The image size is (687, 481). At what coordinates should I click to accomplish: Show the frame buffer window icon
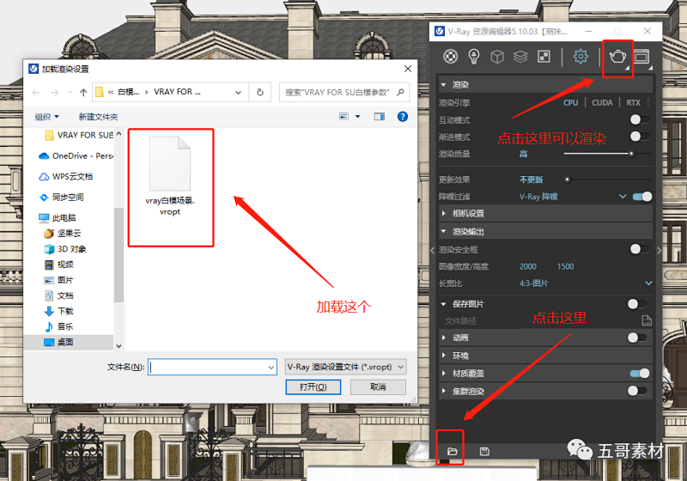[x=641, y=57]
